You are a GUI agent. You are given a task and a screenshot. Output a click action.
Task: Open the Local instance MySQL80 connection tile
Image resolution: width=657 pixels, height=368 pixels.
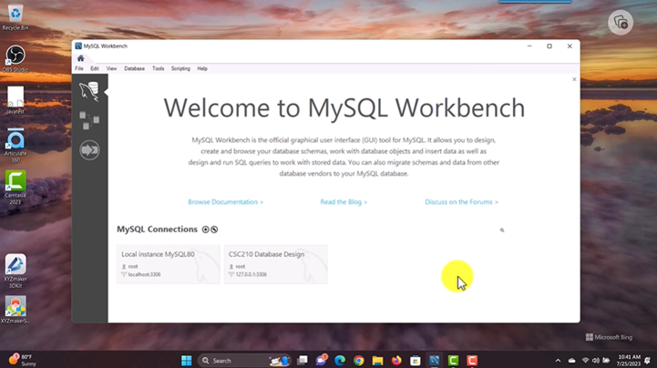coord(169,264)
